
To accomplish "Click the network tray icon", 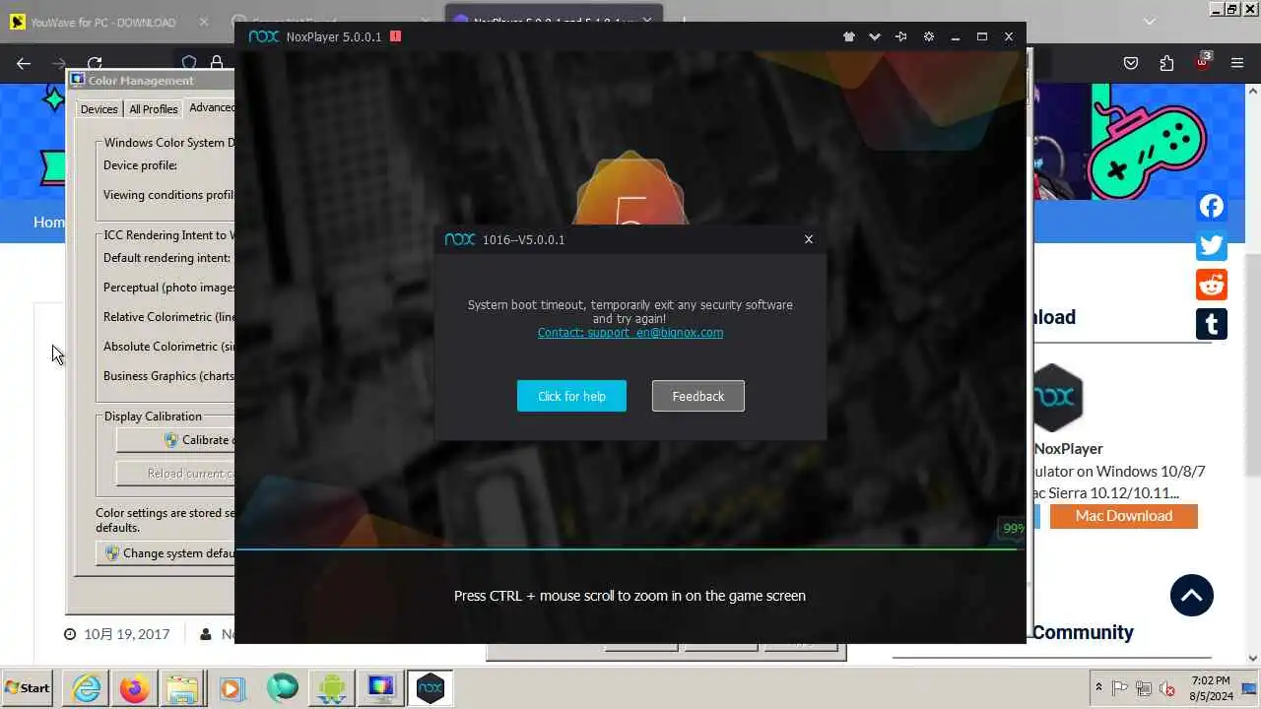I will [1144, 688].
